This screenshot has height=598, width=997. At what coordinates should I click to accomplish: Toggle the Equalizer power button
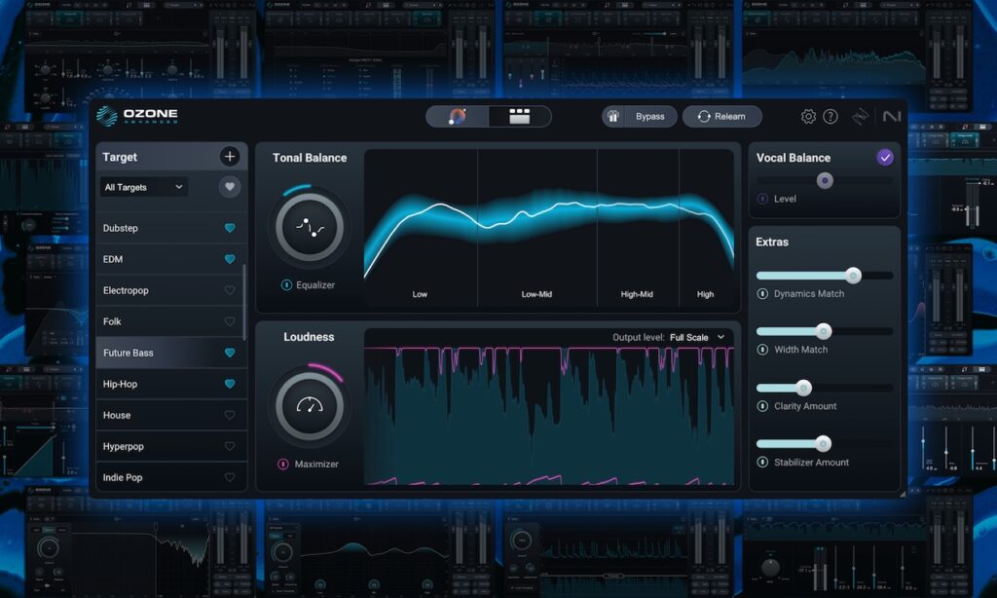tap(286, 285)
